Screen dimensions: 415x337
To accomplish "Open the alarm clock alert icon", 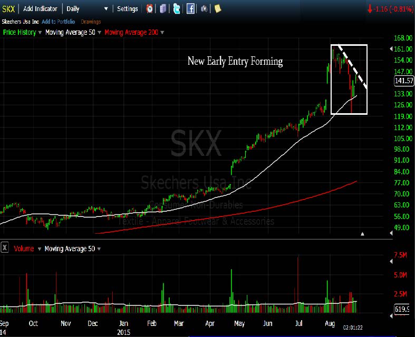I will click(x=150, y=9).
